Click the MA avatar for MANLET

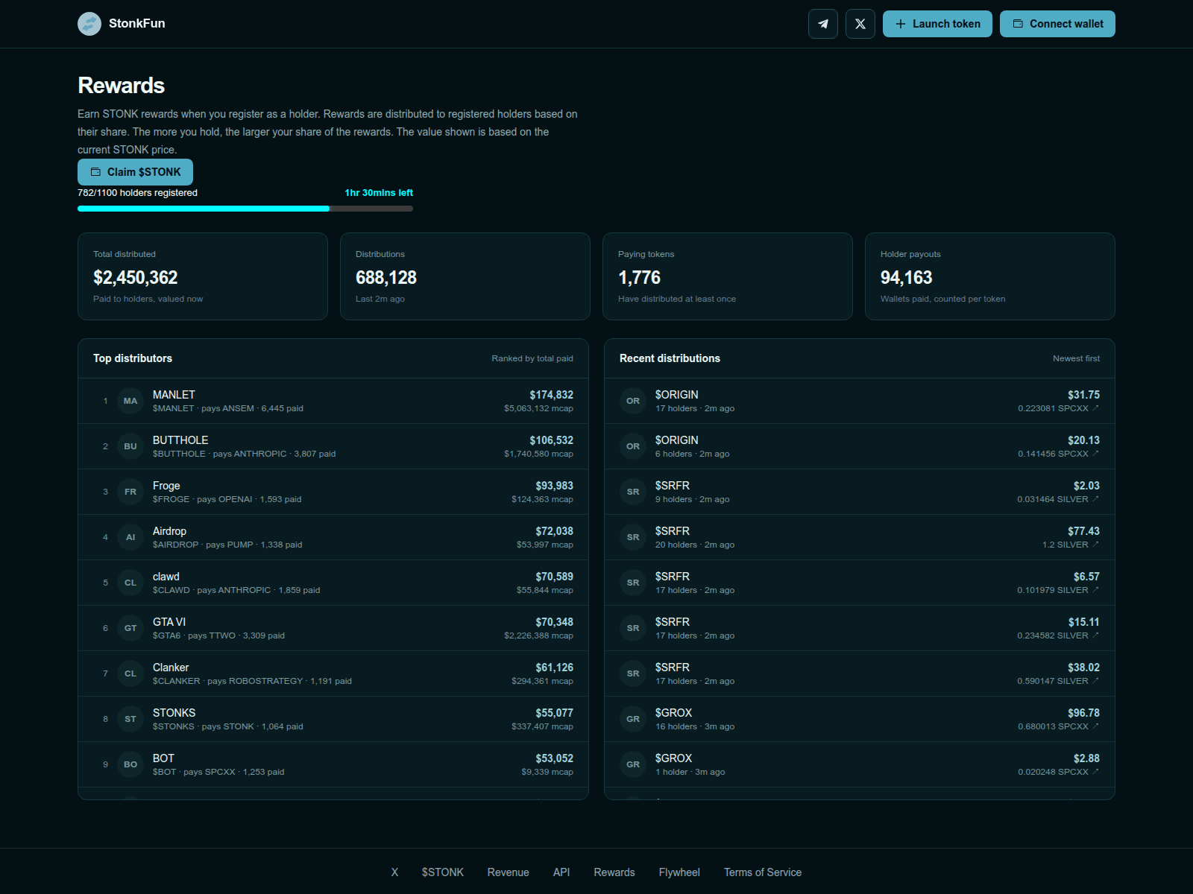click(x=130, y=401)
